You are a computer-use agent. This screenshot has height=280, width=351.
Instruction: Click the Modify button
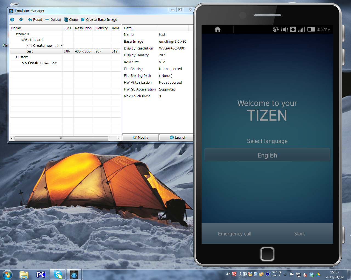coord(140,137)
